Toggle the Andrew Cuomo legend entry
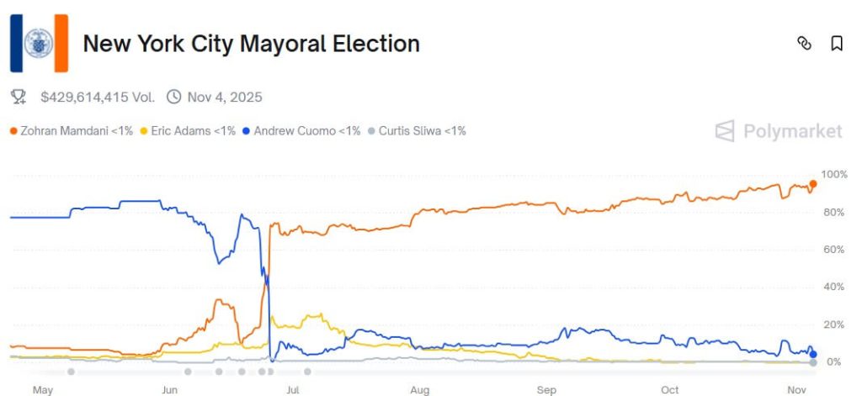 (x=301, y=131)
